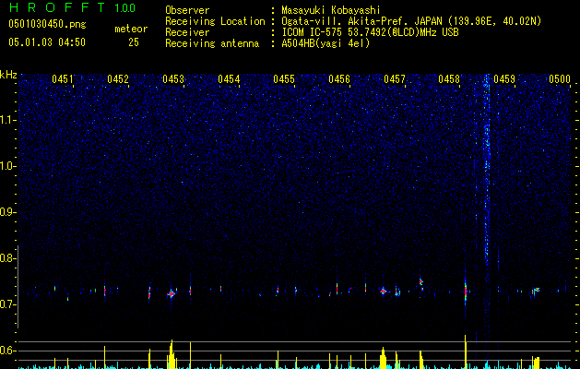Click the meteor echo cluster just before 0457
Screen dimensions: 580x369
click(x=384, y=292)
